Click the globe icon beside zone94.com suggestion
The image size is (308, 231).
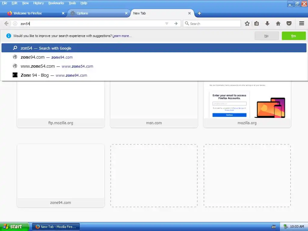15,57
